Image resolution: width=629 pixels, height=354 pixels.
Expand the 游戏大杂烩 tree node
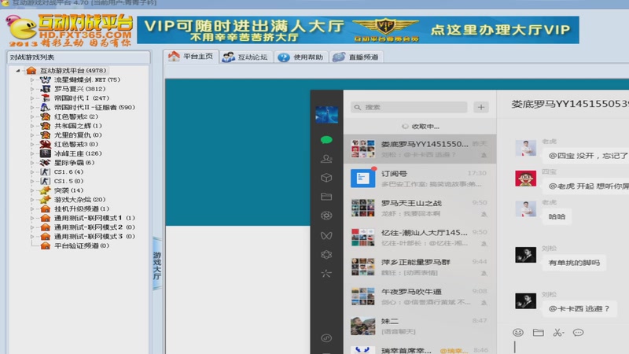coord(32,200)
